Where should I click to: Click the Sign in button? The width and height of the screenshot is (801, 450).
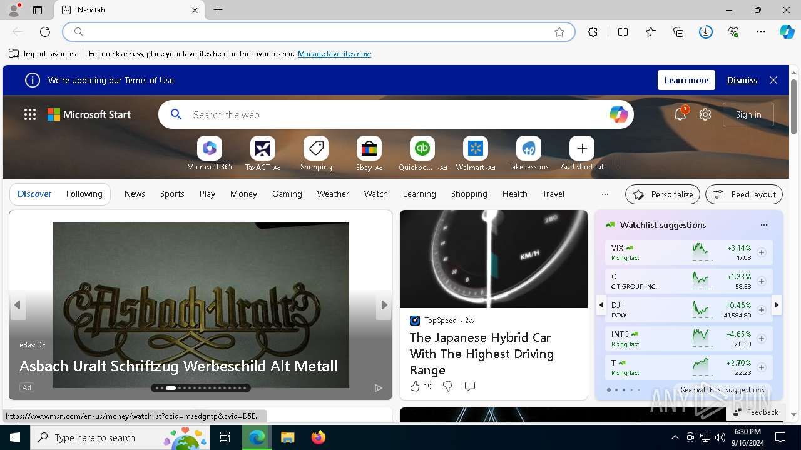(x=748, y=114)
